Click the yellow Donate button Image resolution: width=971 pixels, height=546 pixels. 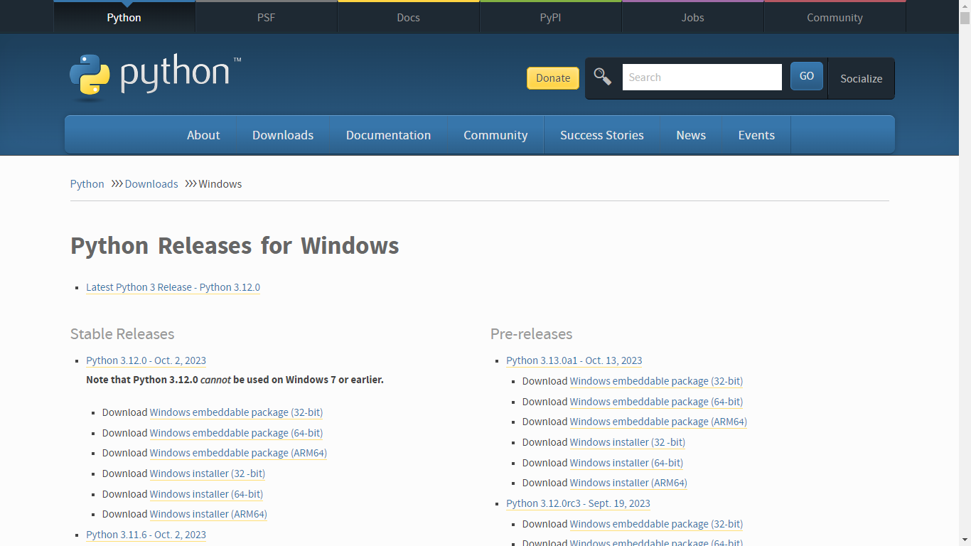553,78
